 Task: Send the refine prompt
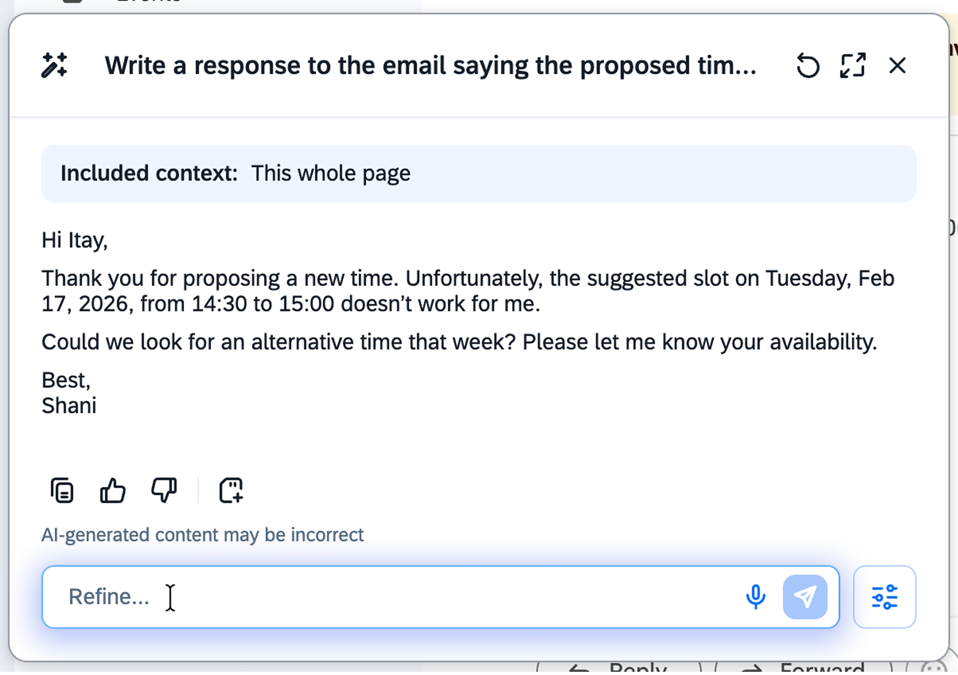(x=805, y=597)
